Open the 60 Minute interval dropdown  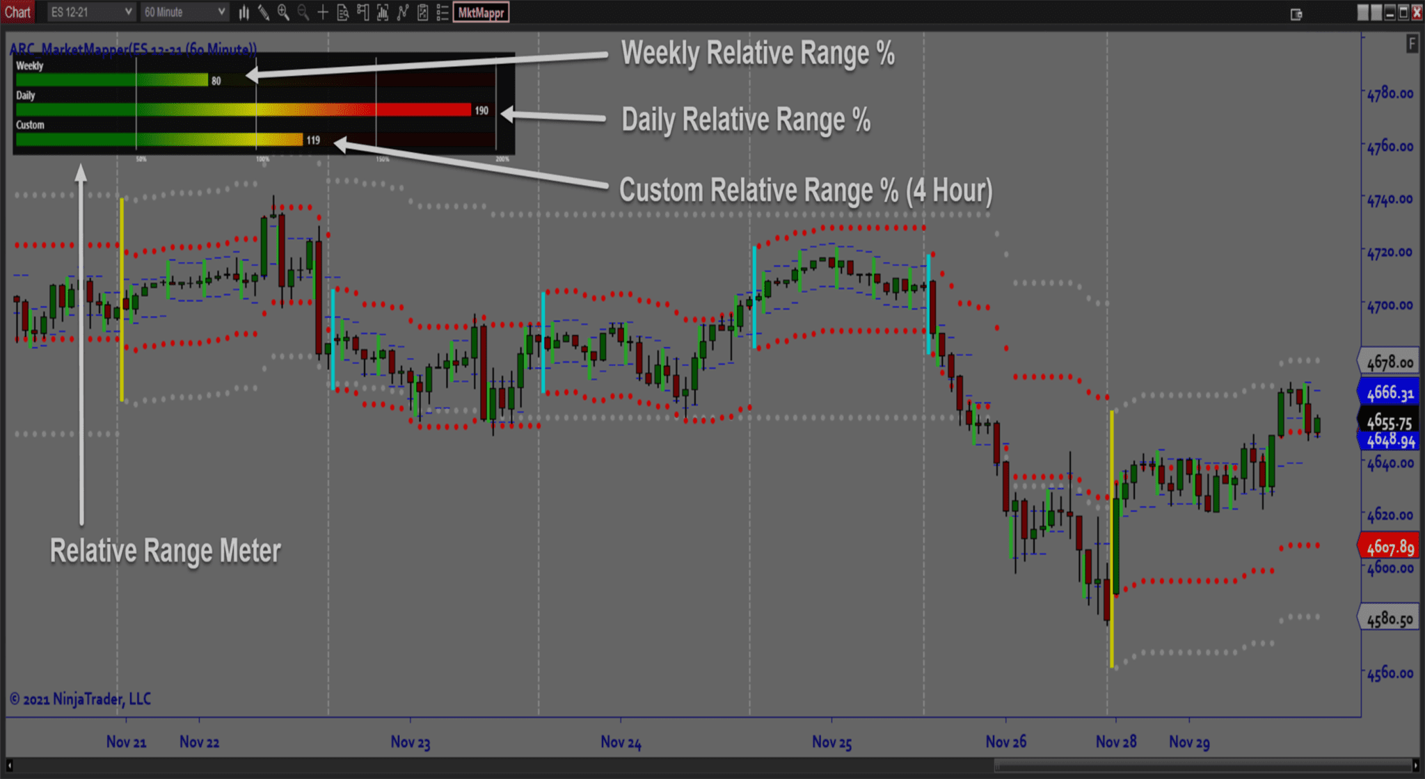tap(184, 13)
